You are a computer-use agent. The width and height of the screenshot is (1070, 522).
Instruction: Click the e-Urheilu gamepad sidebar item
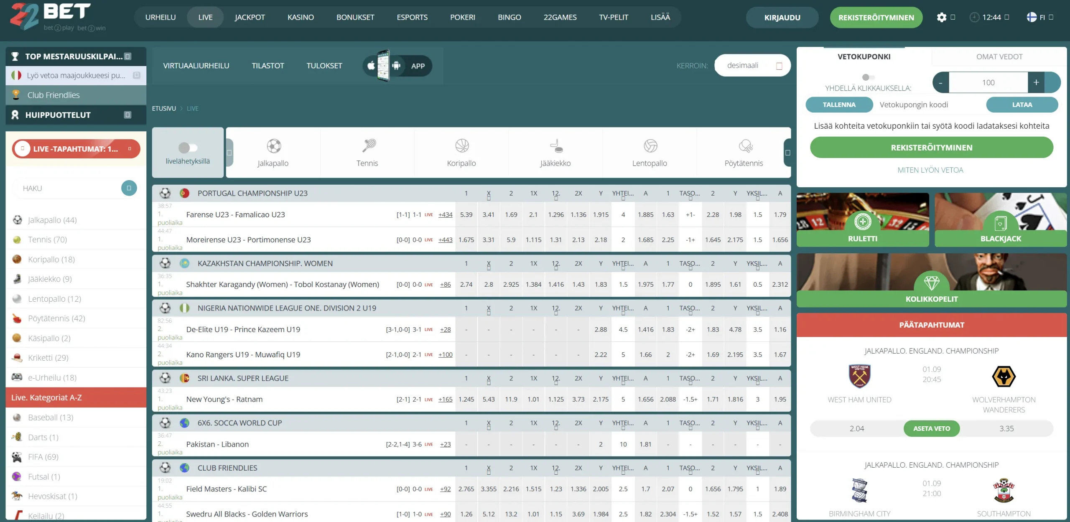click(76, 377)
